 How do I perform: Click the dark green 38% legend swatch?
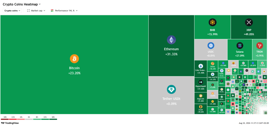coord(53,119)
